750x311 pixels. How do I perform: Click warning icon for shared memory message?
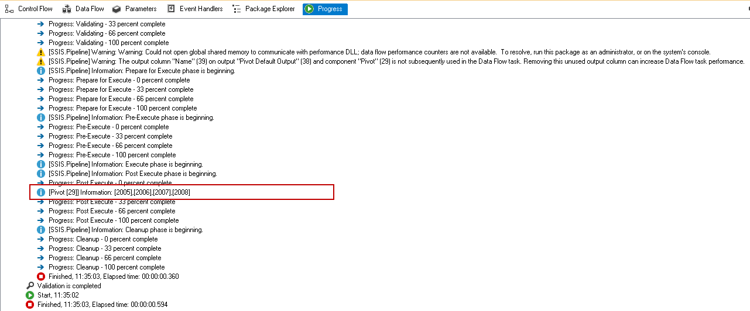click(x=41, y=52)
